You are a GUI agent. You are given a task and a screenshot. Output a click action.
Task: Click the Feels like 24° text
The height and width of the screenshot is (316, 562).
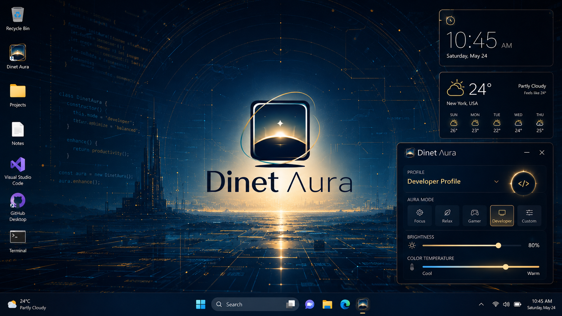point(535,93)
